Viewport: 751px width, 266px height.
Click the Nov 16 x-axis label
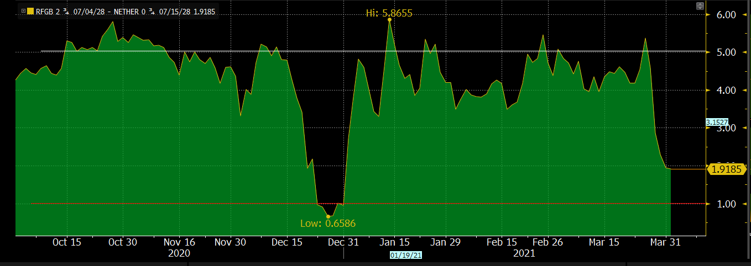point(180,242)
